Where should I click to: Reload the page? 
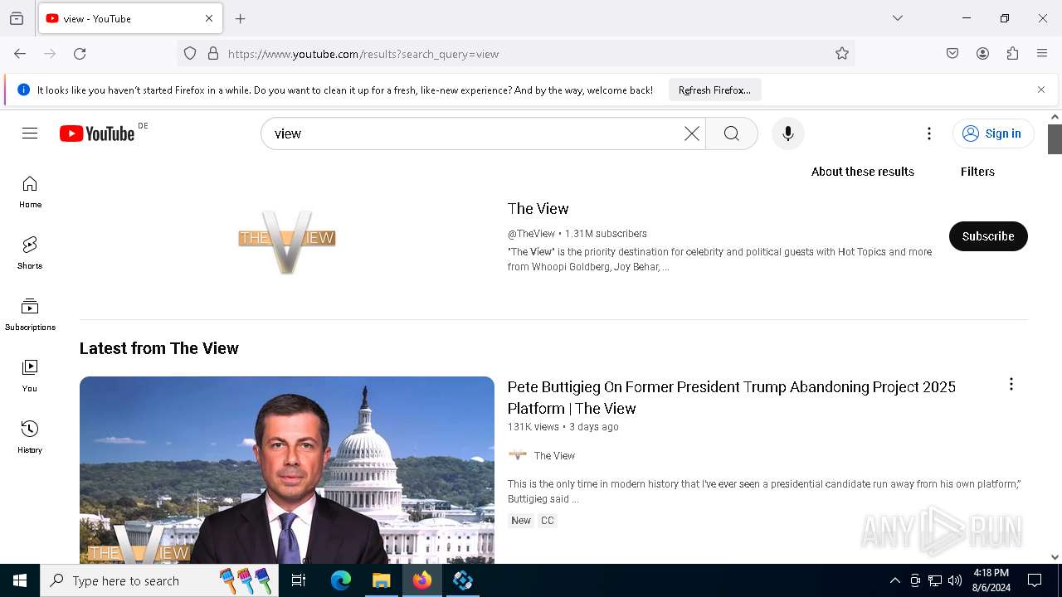pyautogui.click(x=80, y=54)
